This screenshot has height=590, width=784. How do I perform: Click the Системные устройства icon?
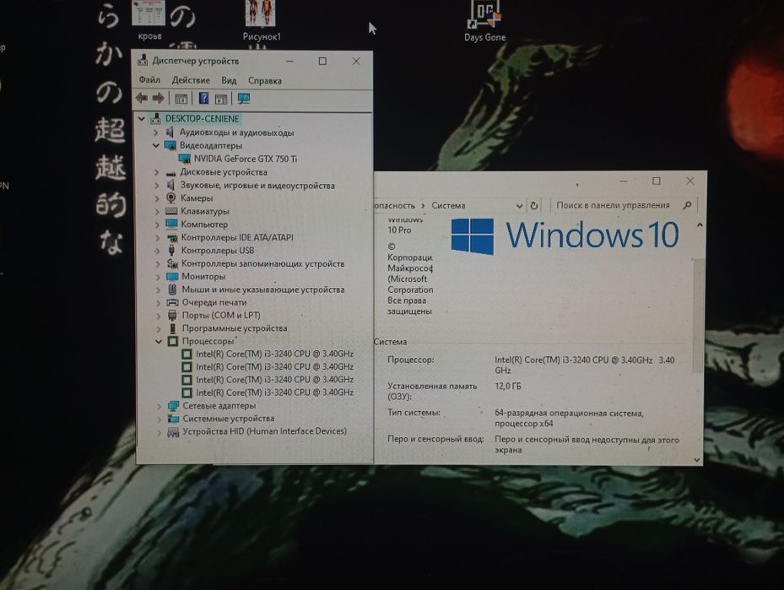[x=174, y=419]
